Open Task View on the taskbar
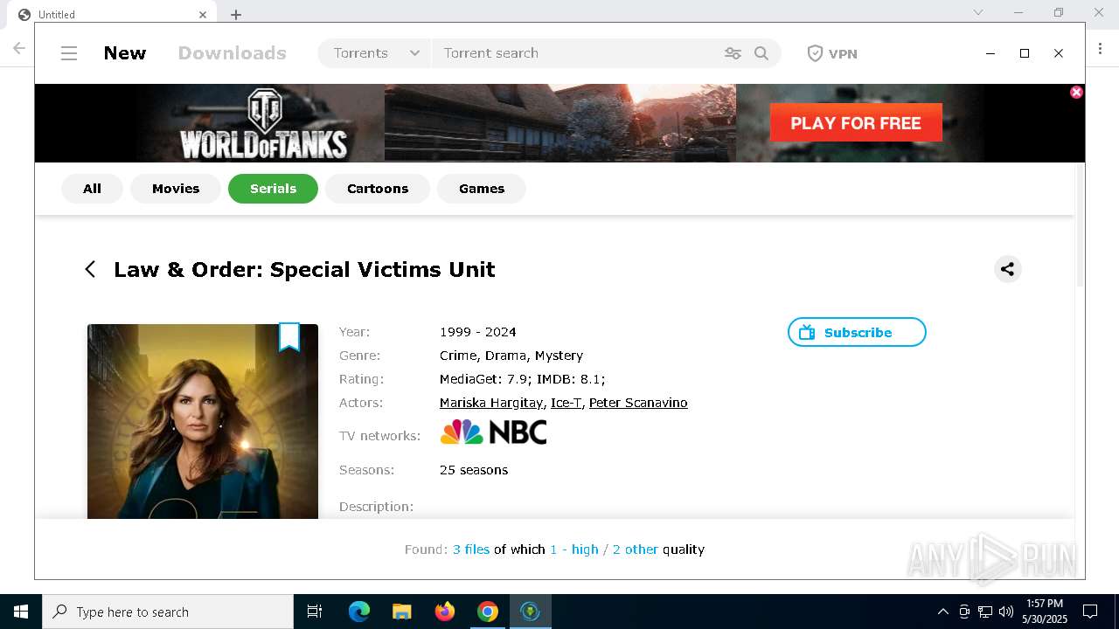This screenshot has height=629, width=1119. coord(315,612)
